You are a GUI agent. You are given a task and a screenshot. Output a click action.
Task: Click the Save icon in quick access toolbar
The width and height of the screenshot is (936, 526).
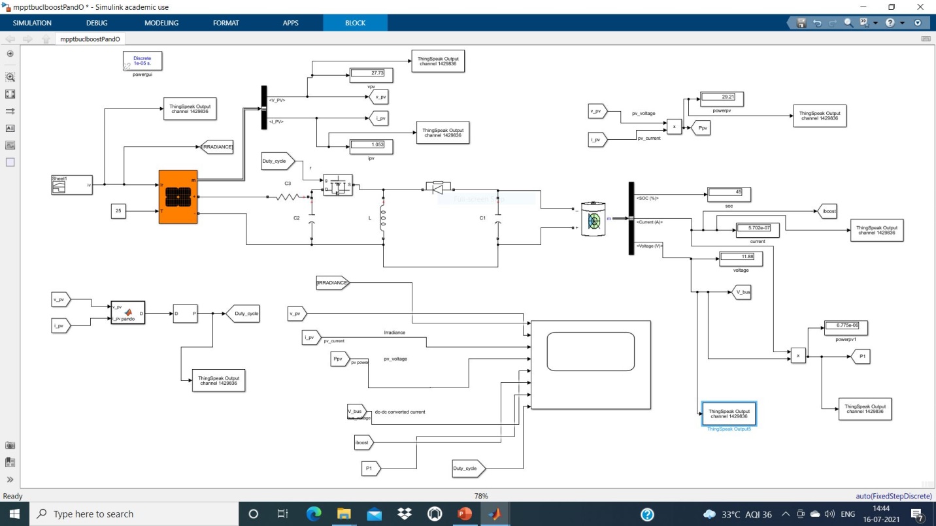(x=801, y=23)
